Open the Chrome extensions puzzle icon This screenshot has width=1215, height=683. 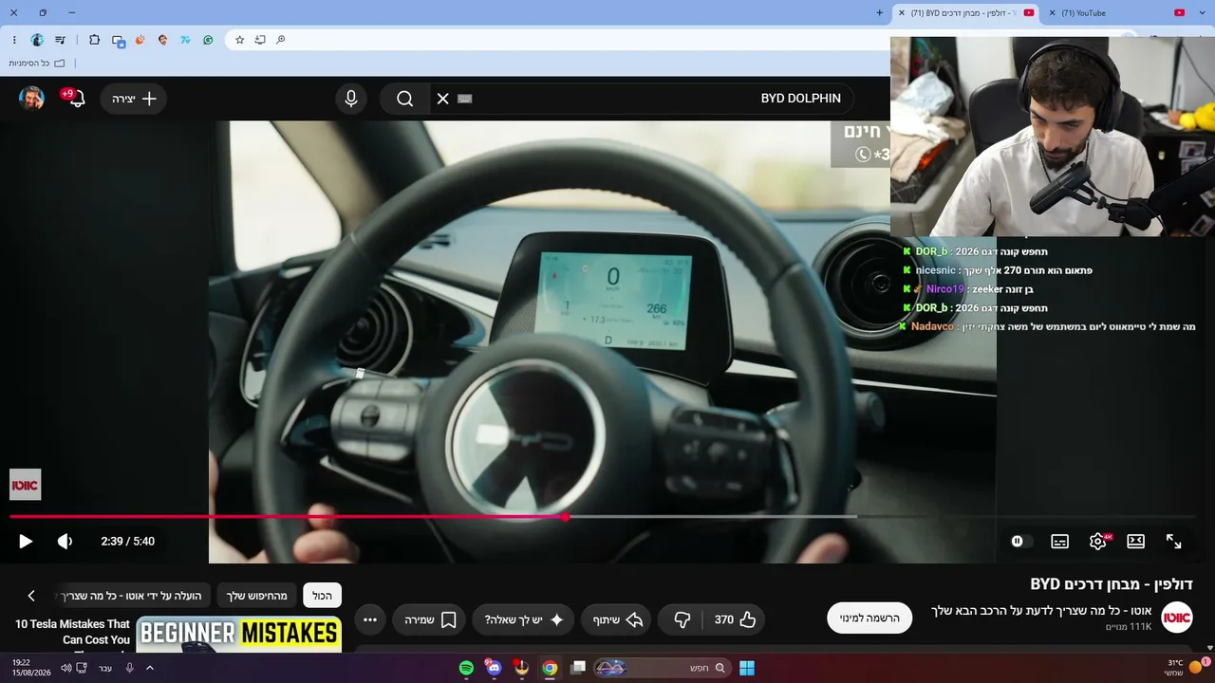[x=94, y=40]
